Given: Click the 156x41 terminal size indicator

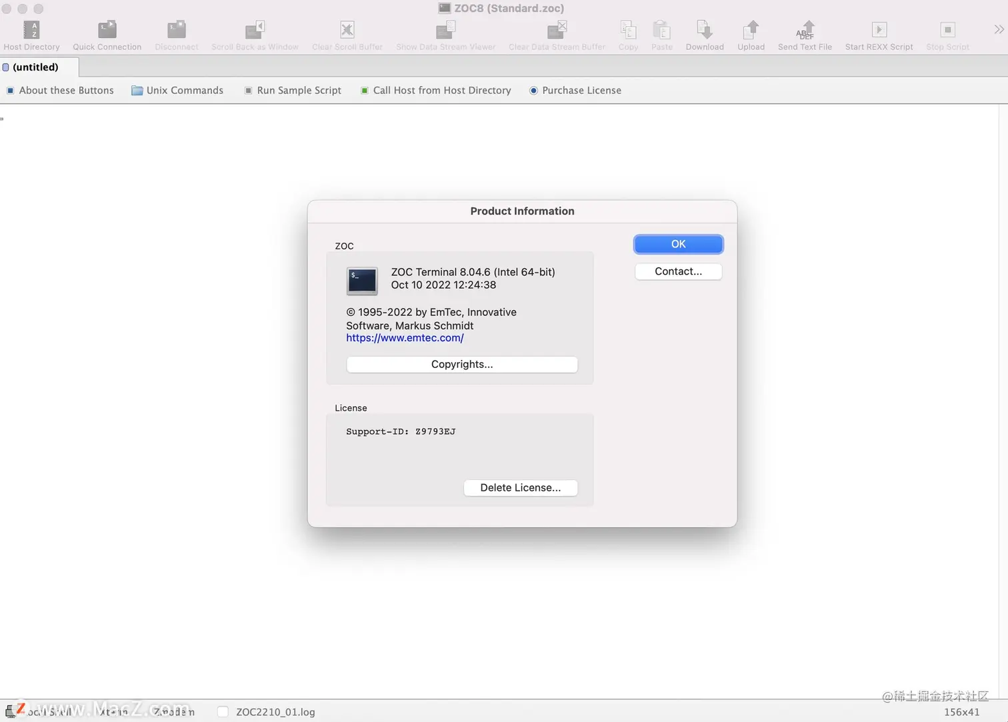Looking at the screenshot, I should click(961, 712).
